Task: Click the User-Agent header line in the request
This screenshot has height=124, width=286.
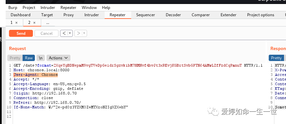Action: coord(36,75)
